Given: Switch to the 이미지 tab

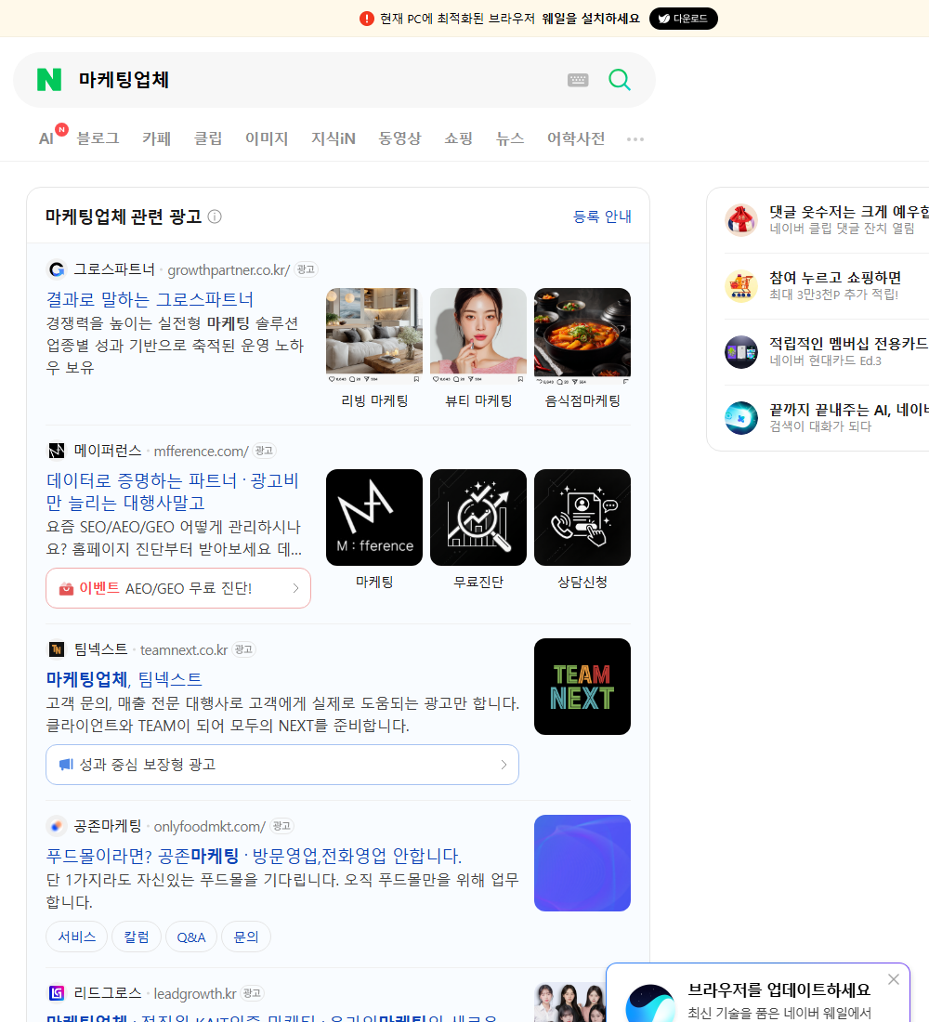Looking at the screenshot, I should coord(267,138).
